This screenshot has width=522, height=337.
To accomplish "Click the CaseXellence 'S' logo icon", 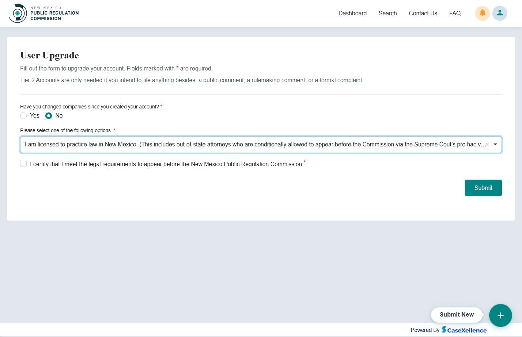I will coord(444,330).
